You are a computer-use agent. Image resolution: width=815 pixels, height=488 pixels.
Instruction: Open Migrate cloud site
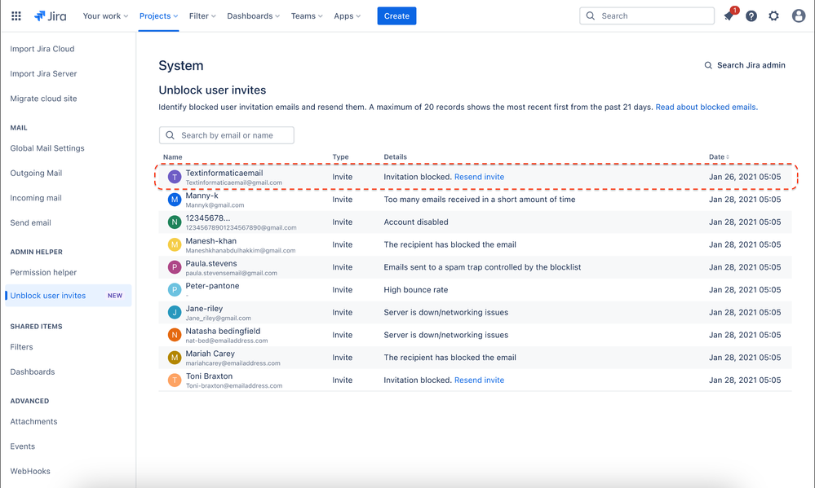pos(43,99)
